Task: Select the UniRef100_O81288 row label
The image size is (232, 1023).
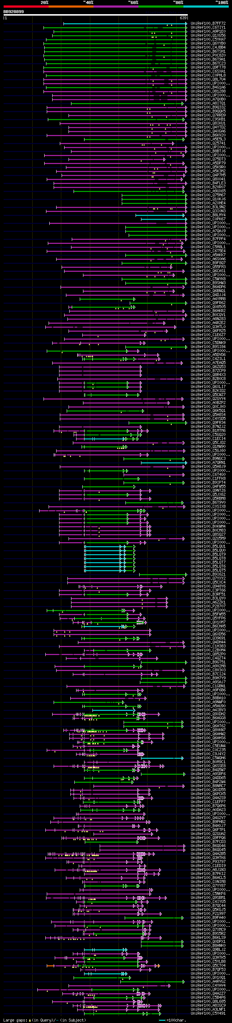Action: point(208,91)
